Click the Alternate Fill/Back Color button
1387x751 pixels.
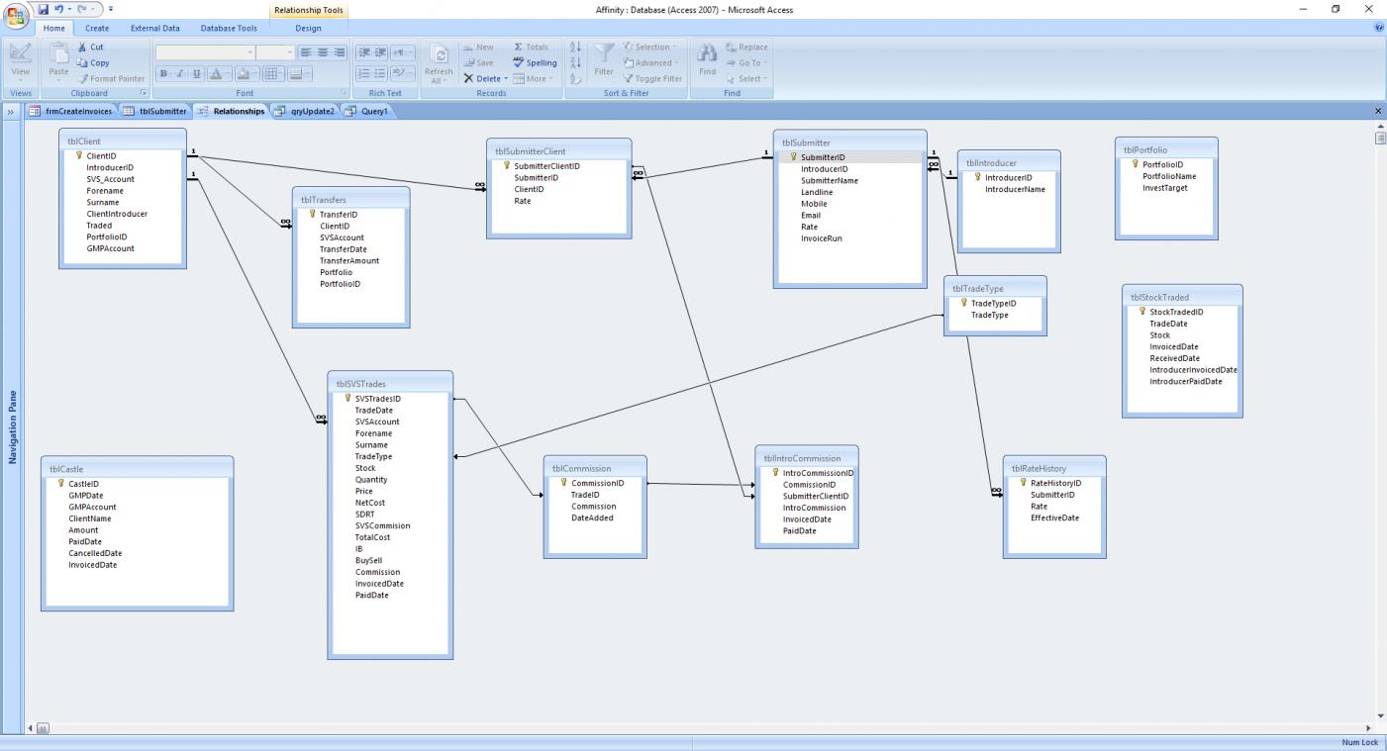(301, 73)
